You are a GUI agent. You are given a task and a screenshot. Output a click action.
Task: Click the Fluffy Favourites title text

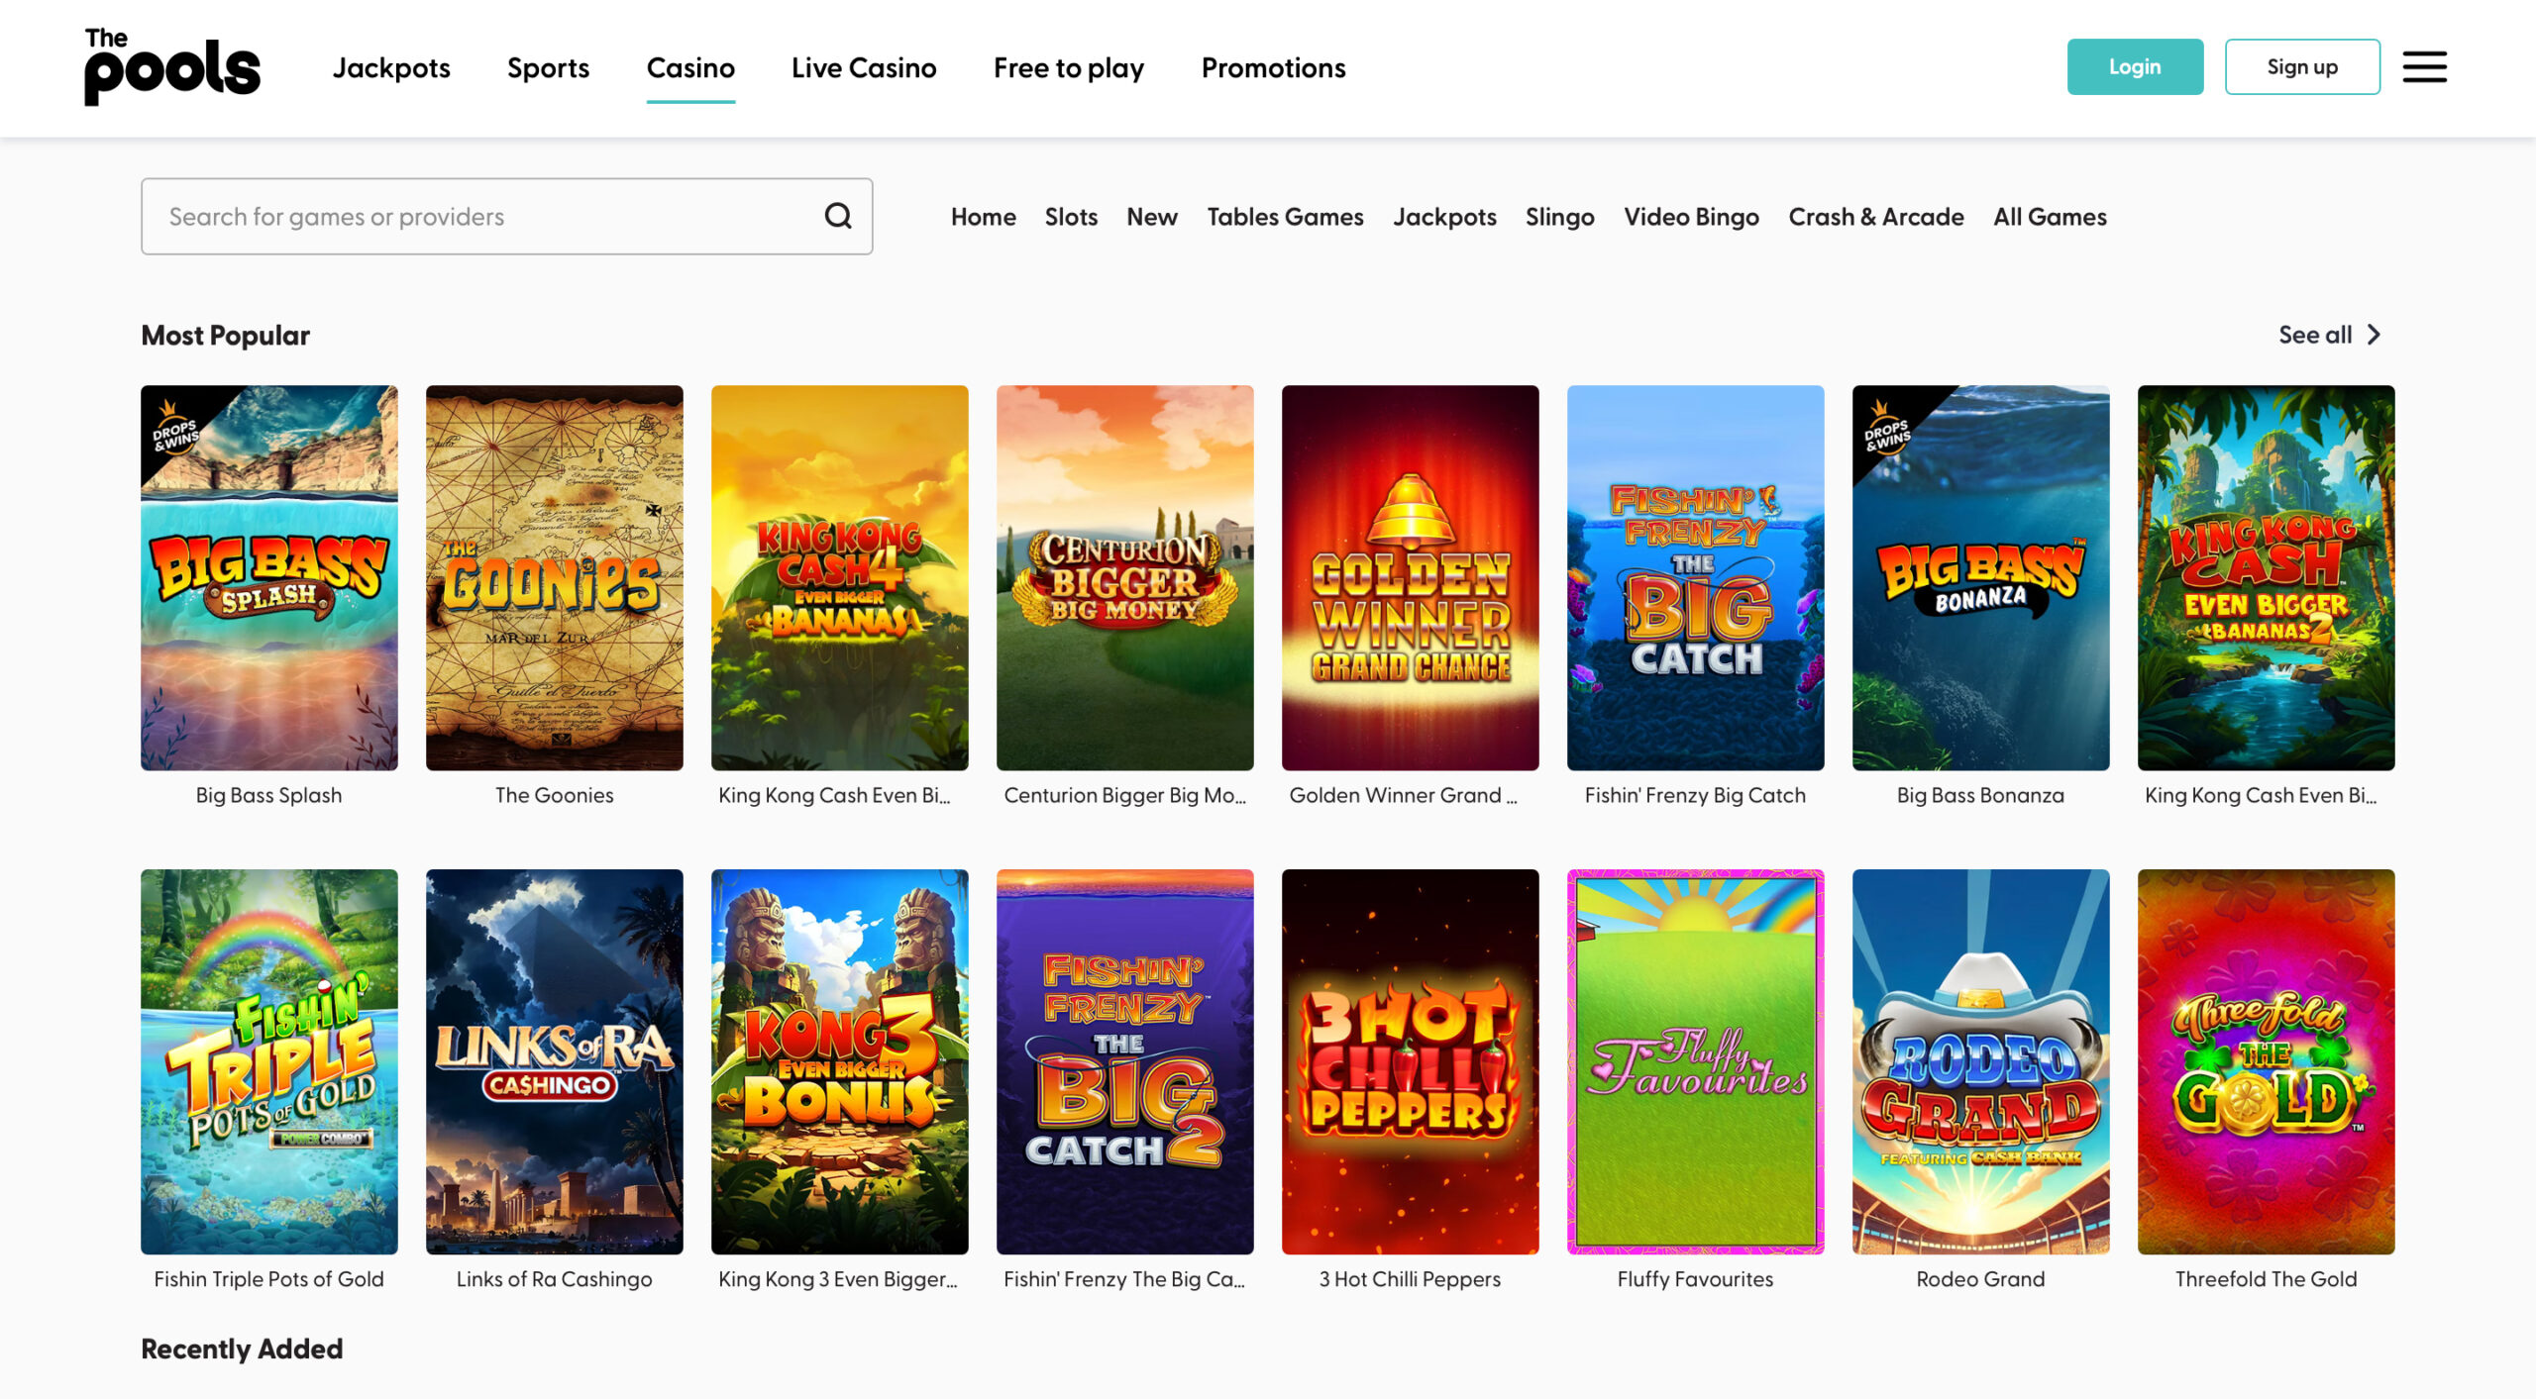coord(1695,1279)
